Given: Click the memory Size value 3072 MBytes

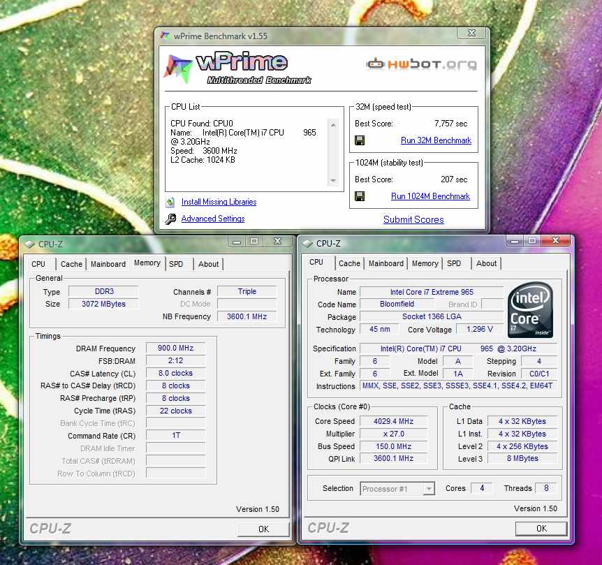Looking at the screenshot, I should coord(103,304).
